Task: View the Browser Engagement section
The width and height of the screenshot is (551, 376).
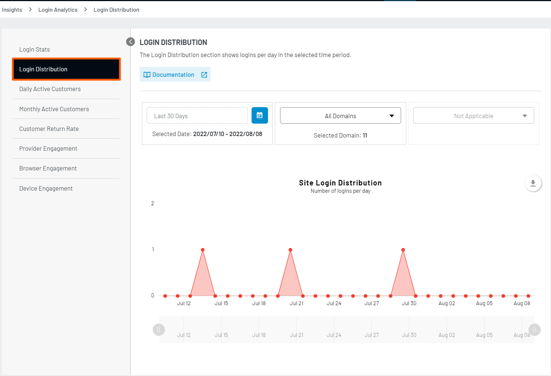Action: [48, 168]
